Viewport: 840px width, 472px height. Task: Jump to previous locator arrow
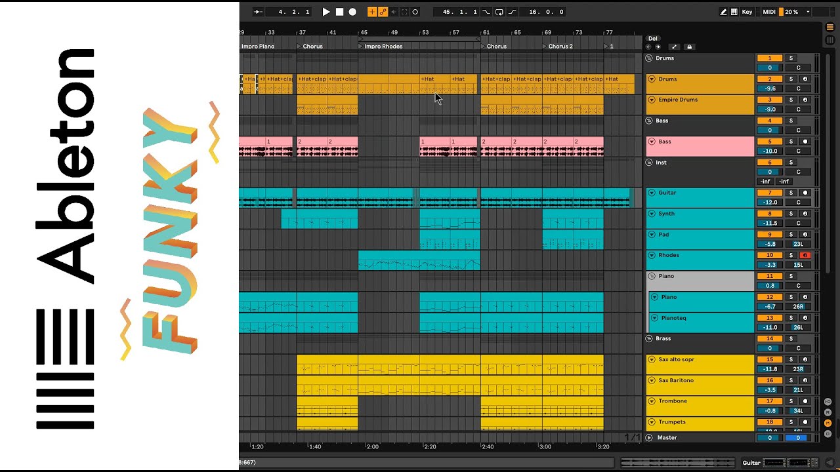649,47
